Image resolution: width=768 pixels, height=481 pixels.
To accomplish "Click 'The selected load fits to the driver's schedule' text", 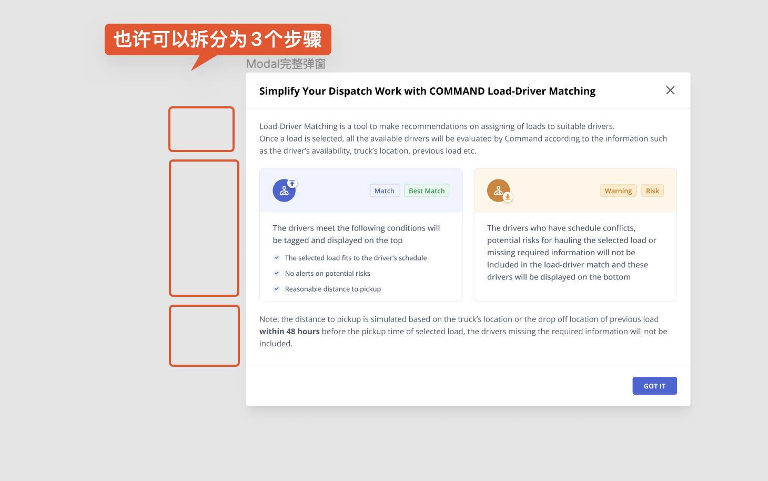I will click(x=356, y=258).
